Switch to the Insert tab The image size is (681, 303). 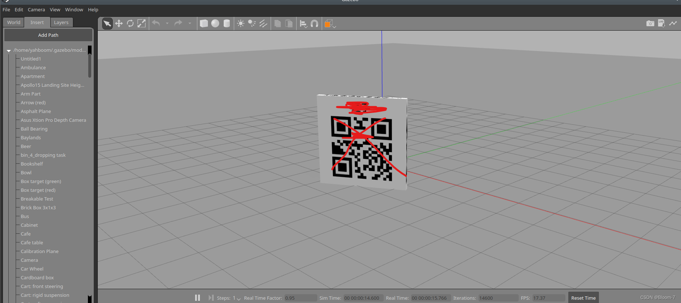click(37, 22)
